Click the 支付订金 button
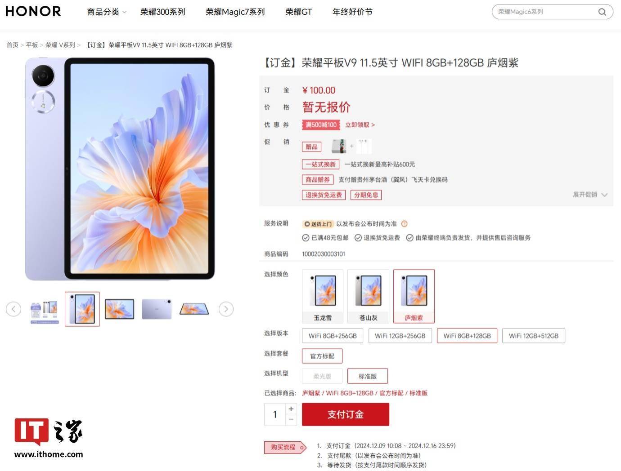 click(x=346, y=414)
